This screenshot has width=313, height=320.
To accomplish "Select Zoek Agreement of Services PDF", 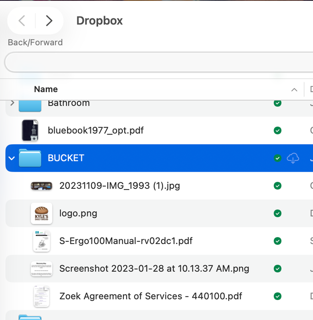I will pos(150,296).
